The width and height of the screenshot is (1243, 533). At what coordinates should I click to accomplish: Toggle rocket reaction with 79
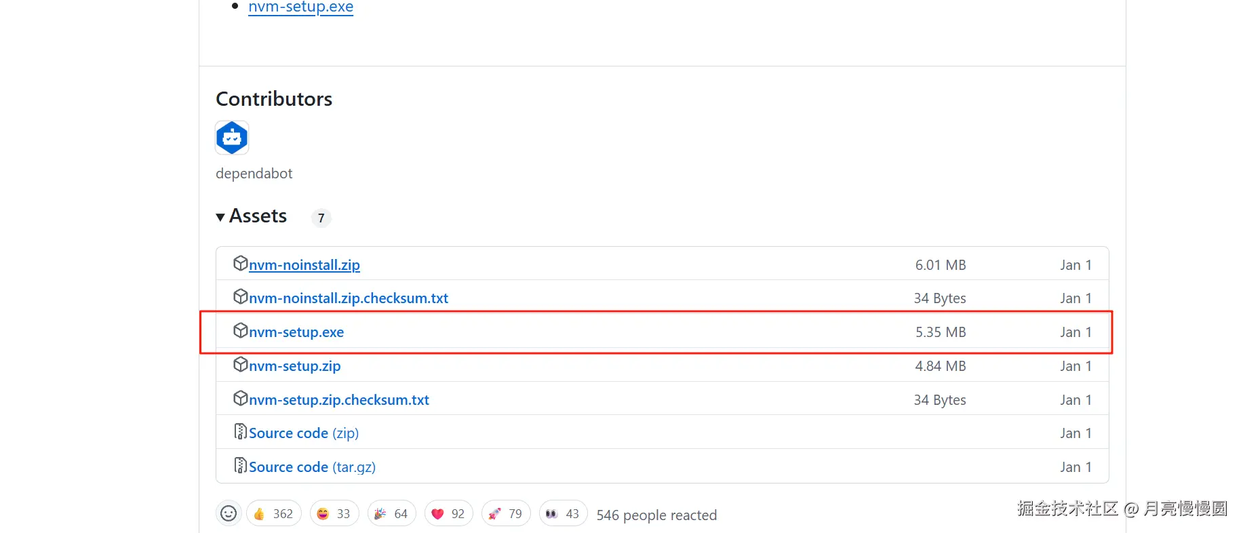coord(506,514)
